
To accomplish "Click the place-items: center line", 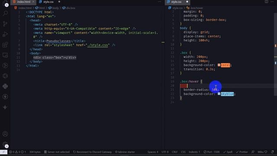I will 202,36.
